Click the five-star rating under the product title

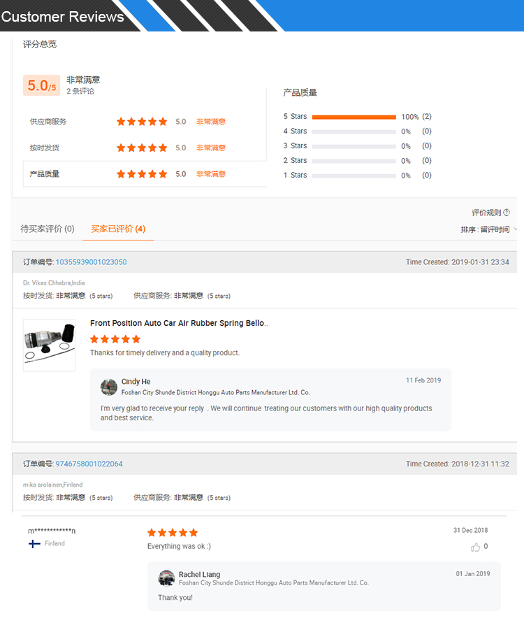(x=115, y=339)
